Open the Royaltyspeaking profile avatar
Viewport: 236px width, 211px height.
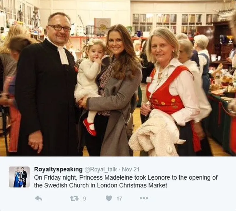19,177
